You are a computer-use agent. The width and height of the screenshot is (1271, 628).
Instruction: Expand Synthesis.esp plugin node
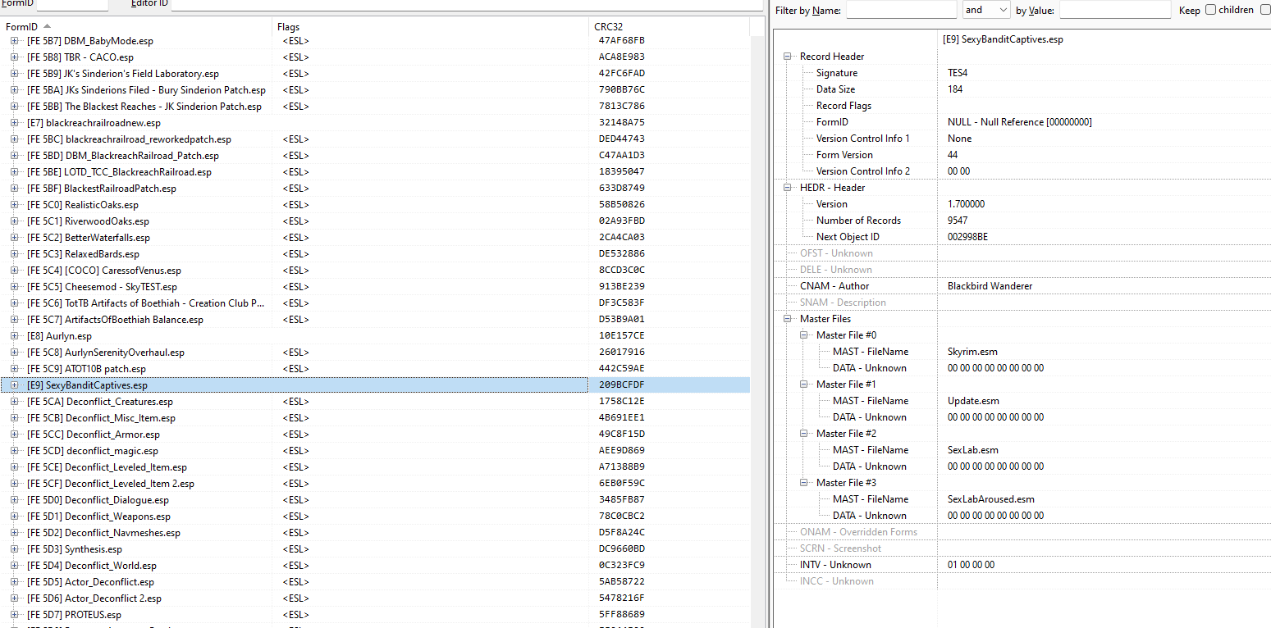(x=15, y=549)
